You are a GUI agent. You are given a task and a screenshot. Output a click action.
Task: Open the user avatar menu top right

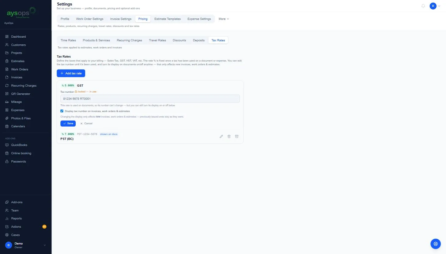pos(435,6)
